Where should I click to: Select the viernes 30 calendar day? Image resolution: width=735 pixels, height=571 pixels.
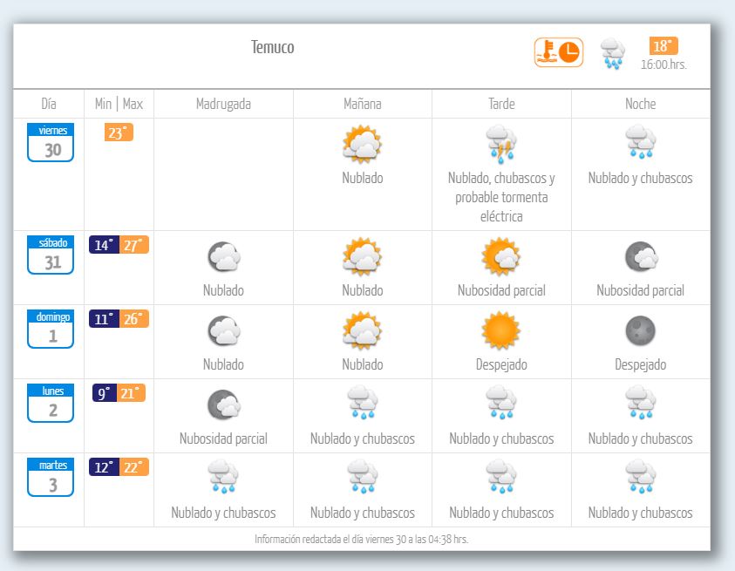pyautogui.click(x=51, y=142)
